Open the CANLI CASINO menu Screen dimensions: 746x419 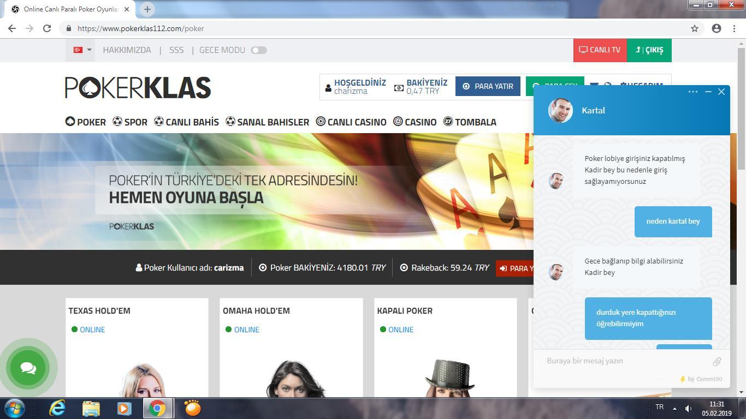[x=351, y=122]
